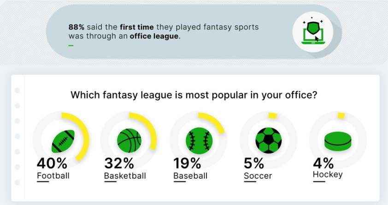Click the most popular fantasy league heading
The width and height of the screenshot is (388, 205).
(x=194, y=96)
